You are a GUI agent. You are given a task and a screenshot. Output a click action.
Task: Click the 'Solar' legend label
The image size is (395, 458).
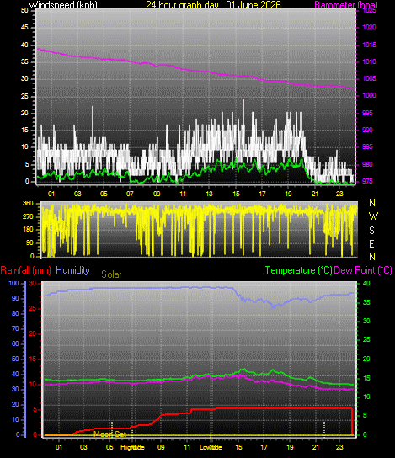[111, 274]
